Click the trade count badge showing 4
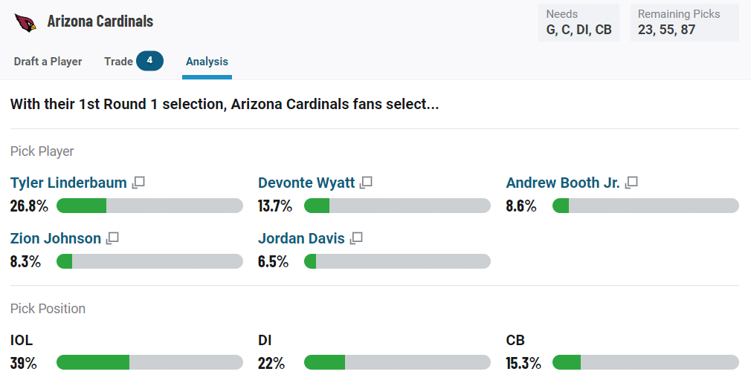This screenshot has width=751, height=383. tap(150, 61)
